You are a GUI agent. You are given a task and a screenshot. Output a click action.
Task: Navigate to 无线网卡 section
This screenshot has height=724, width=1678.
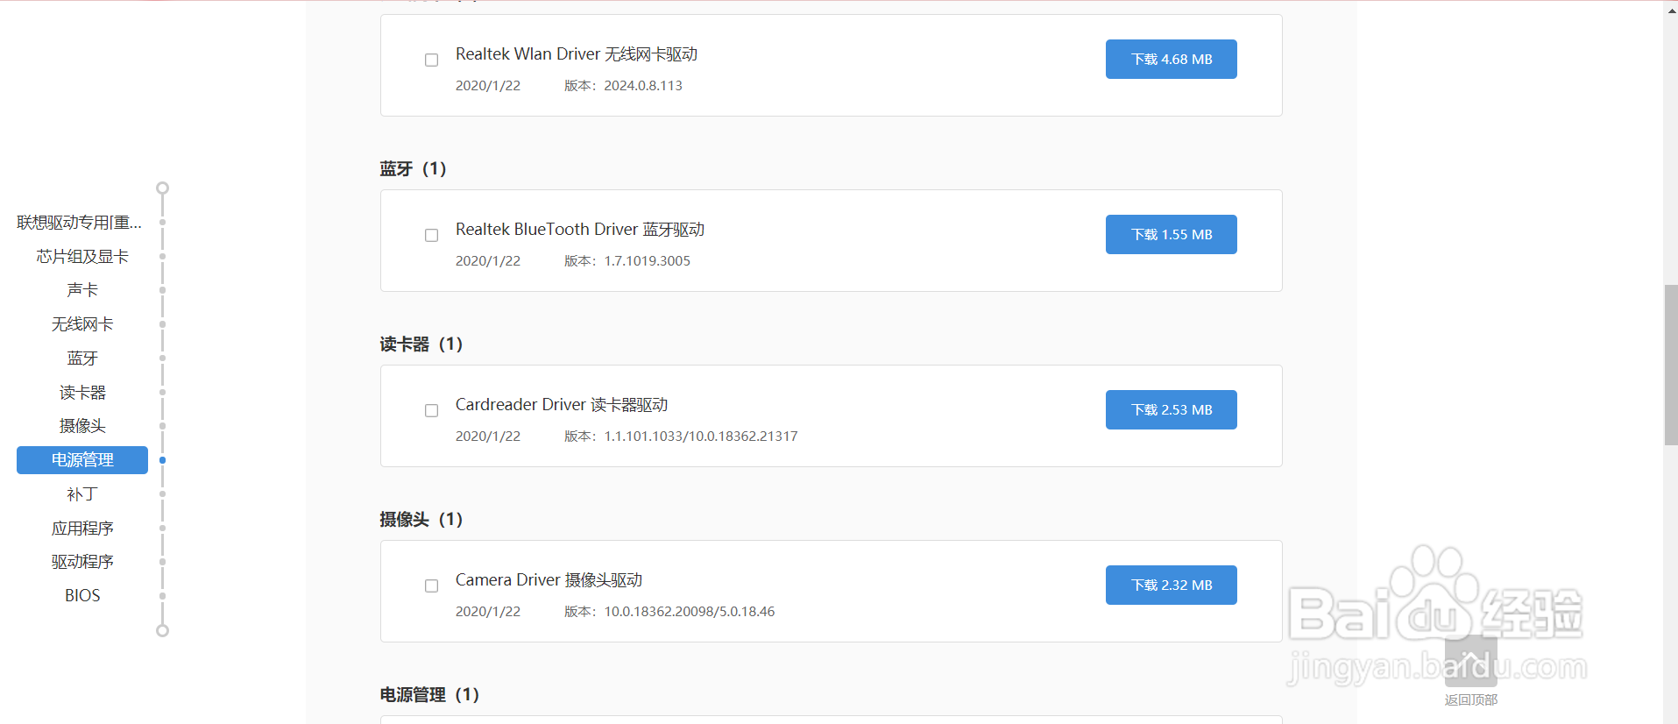pyautogui.click(x=82, y=324)
